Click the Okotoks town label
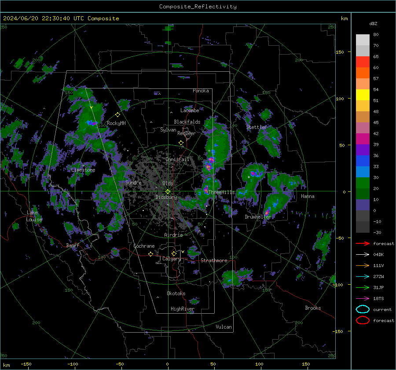Image resolution: width=396 pixels, height=370 pixels. coord(176,293)
